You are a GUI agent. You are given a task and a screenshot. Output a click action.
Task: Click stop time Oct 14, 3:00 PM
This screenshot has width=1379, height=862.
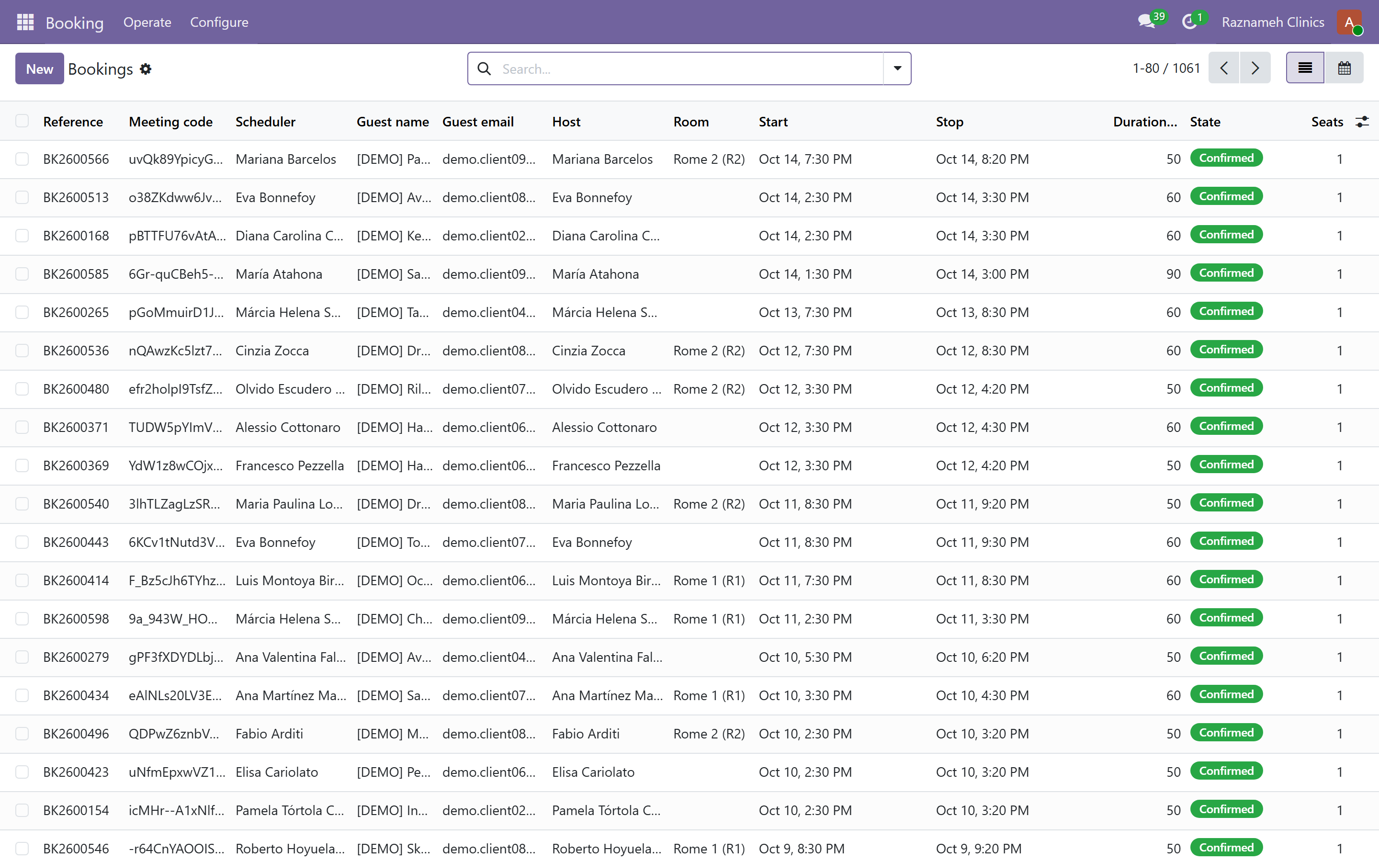(982, 274)
